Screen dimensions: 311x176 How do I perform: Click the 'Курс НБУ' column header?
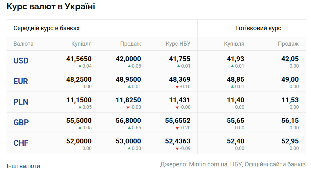pos(178,44)
